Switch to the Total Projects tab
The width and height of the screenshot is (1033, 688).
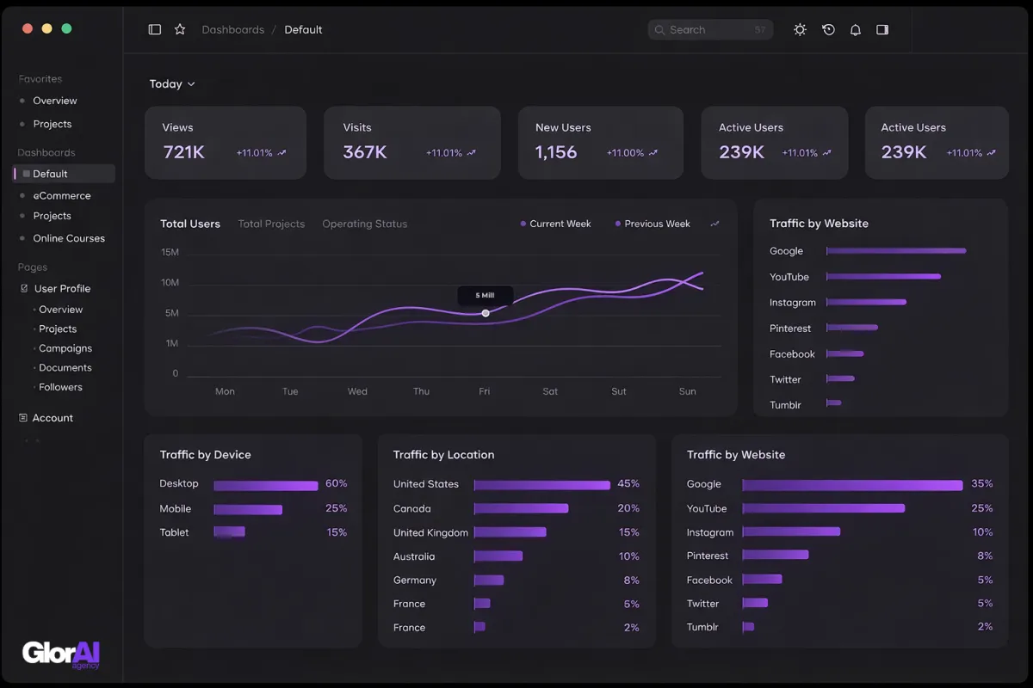pos(271,224)
